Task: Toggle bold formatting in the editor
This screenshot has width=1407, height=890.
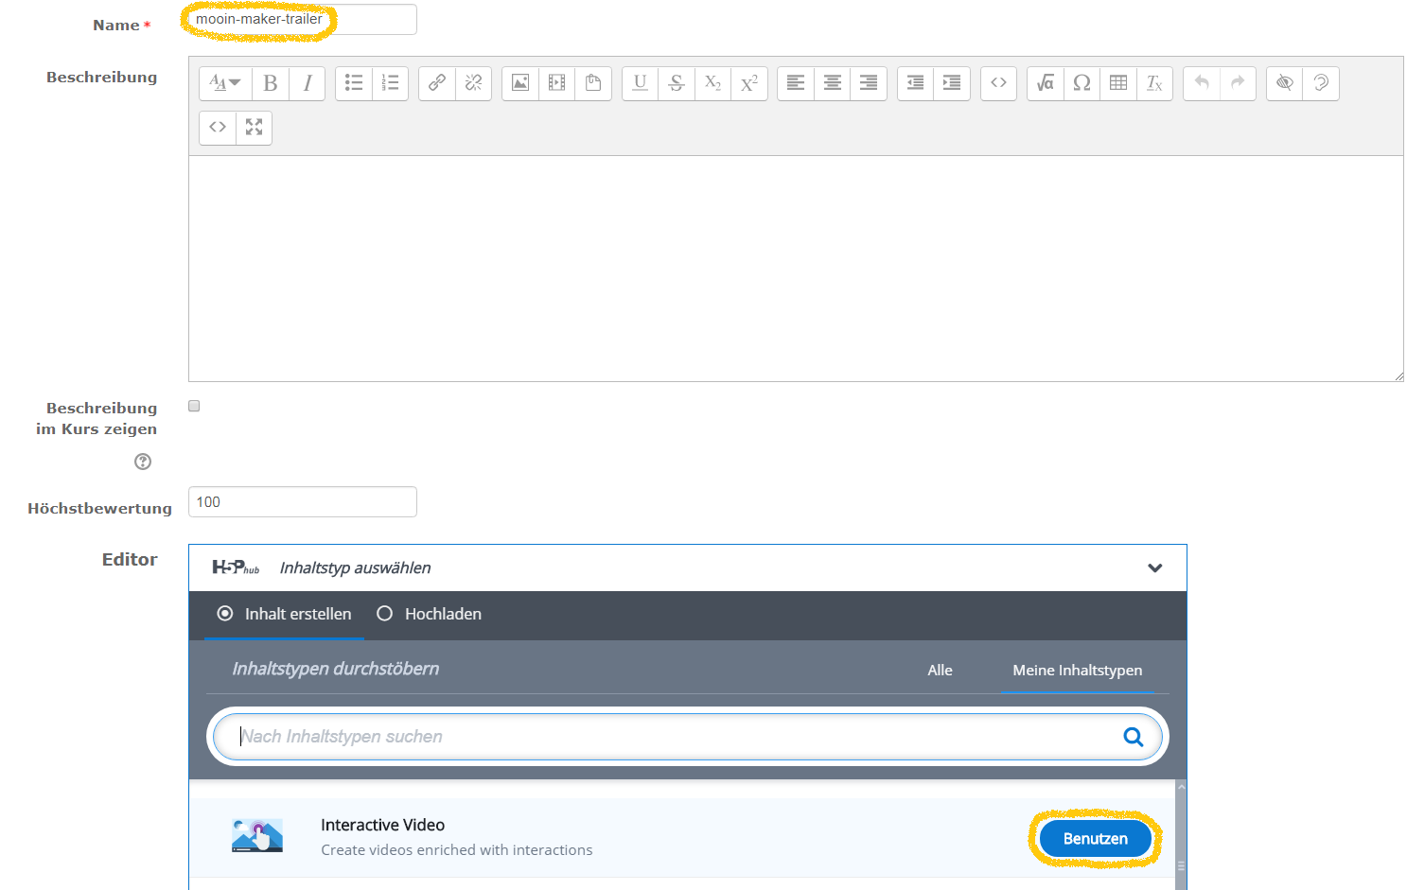Action: point(271,83)
